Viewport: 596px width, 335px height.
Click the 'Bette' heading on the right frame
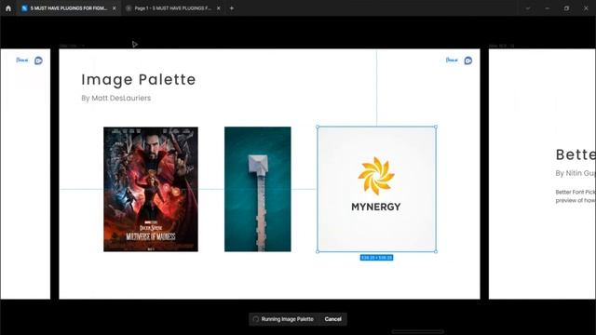pos(576,154)
